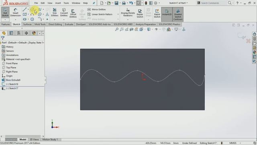Open the Save dropdown arrow

point(120,3)
